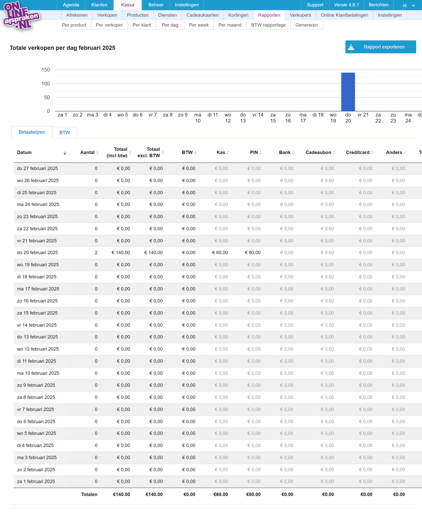Select the do 20 februari 2025 row
The height and width of the screenshot is (513, 422).
point(37,253)
